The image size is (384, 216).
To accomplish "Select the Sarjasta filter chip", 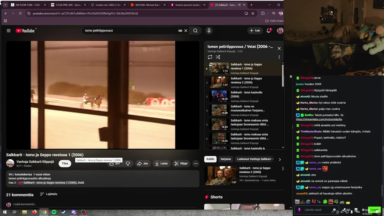I will coord(226,159).
